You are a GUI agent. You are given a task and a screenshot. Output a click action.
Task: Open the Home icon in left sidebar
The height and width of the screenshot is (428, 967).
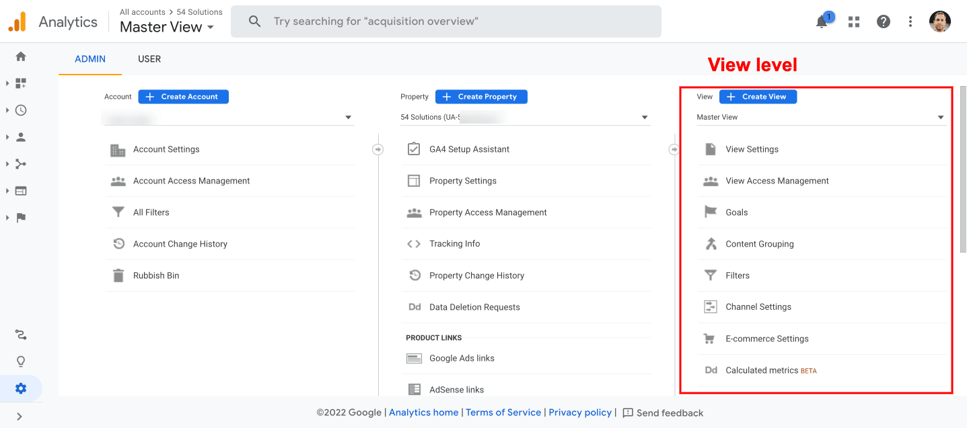pos(21,56)
